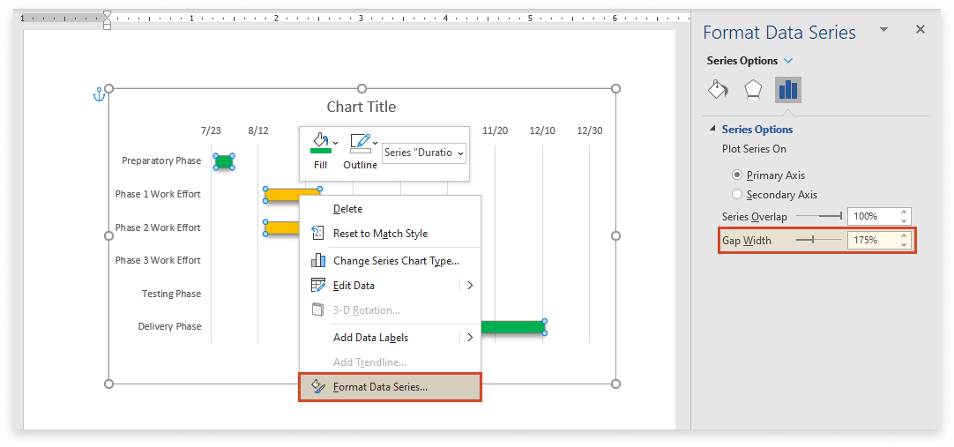954x447 pixels.
Task: Click the Series Overlap slider
Action: (x=819, y=216)
